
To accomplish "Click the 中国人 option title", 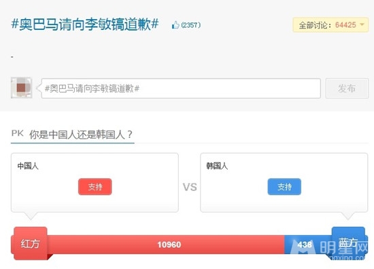I will (28, 166).
